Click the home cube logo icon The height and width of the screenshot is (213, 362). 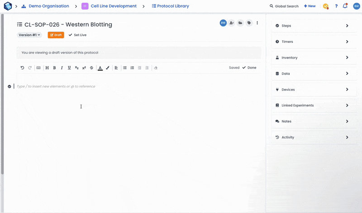[8, 6]
